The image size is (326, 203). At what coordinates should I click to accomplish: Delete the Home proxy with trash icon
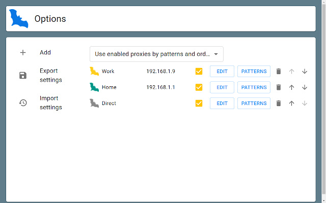point(279,87)
